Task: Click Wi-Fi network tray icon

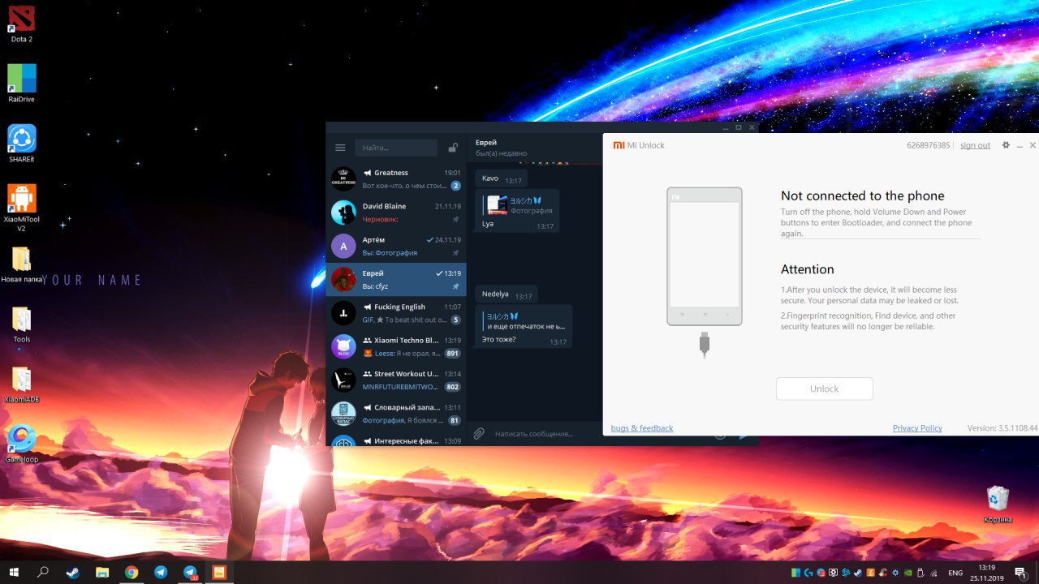Action: (x=933, y=573)
